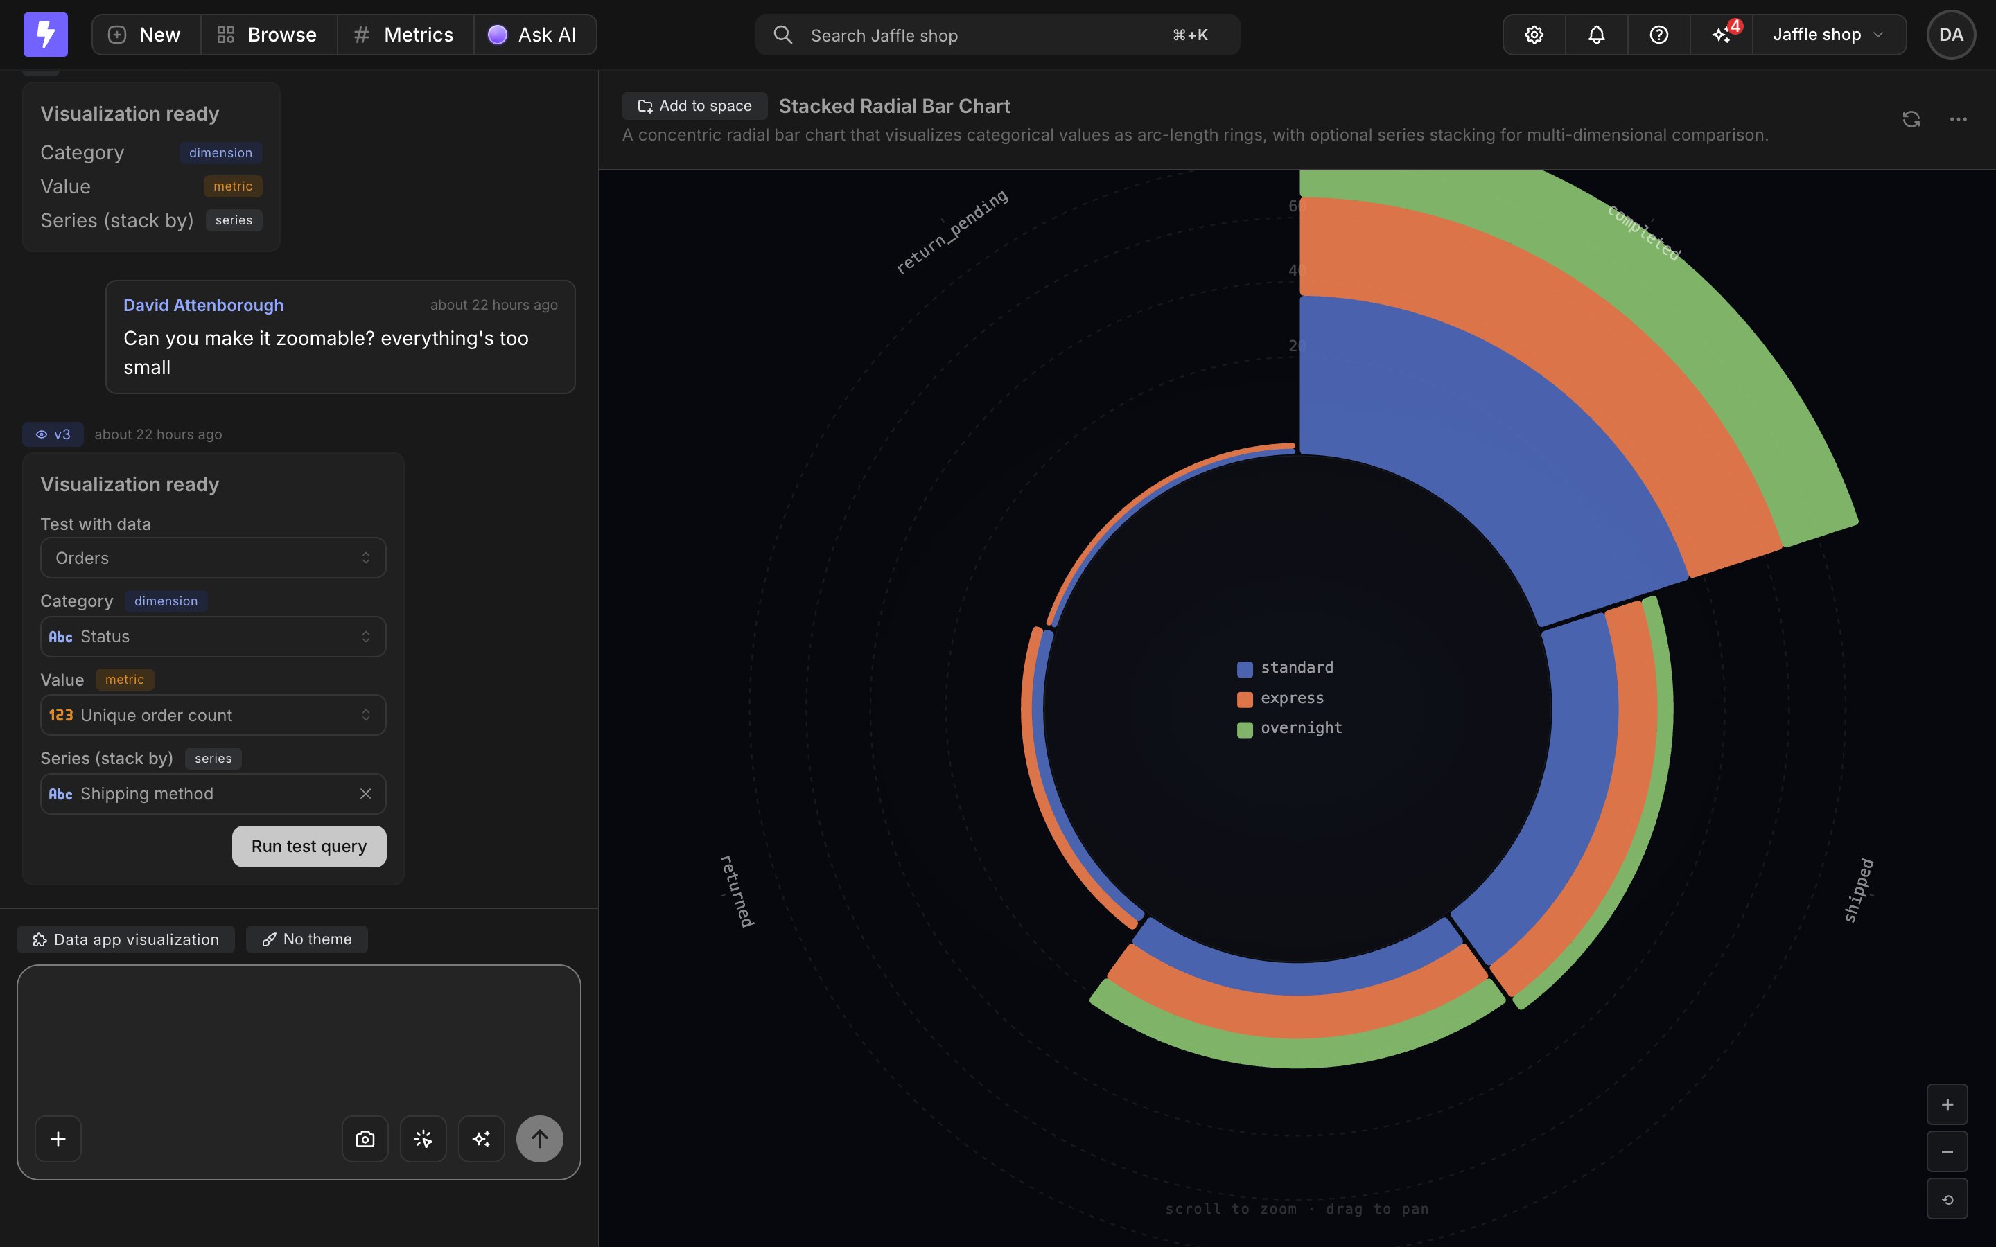The width and height of the screenshot is (1996, 1247).
Task: Toggle the express legend swatch
Action: pos(1245,700)
